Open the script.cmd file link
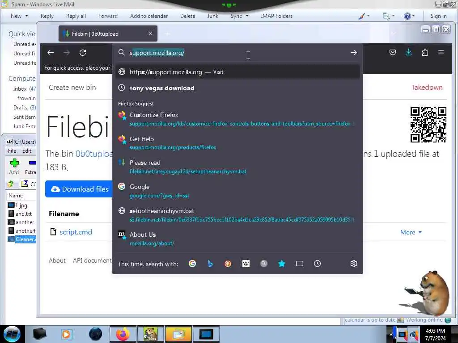 pyautogui.click(x=76, y=232)
